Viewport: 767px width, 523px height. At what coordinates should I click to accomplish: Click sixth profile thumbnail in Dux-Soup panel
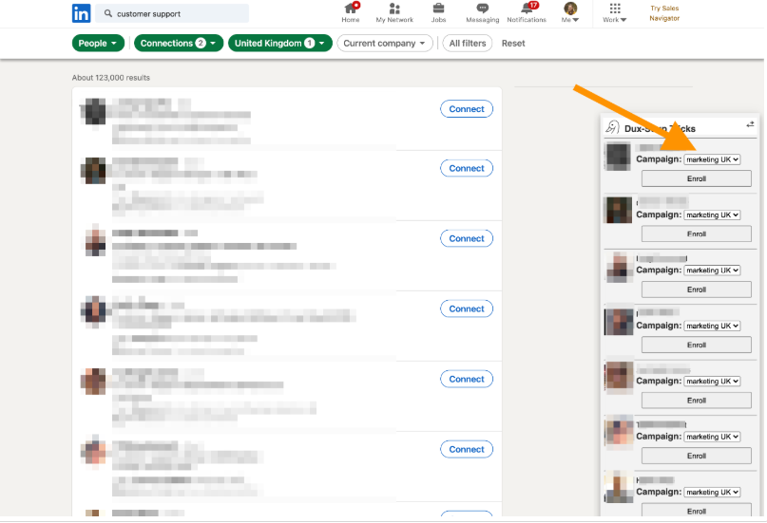(x=619, y=432)
